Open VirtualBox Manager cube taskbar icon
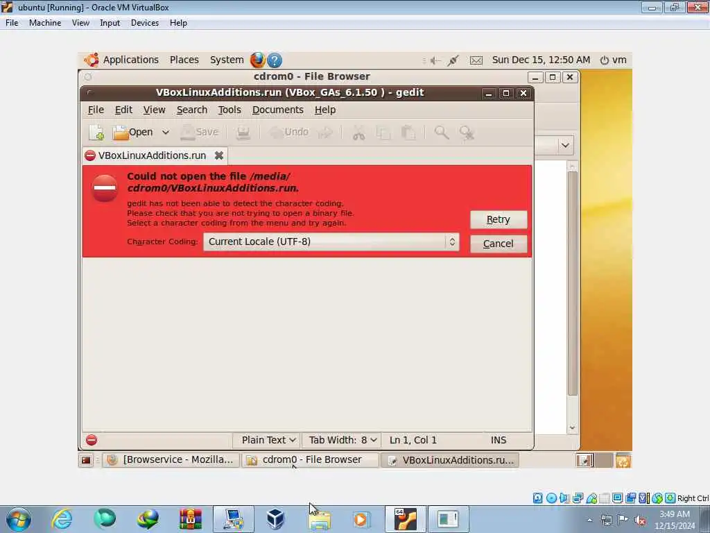This screenshot has height=533, width=710. 275,519
